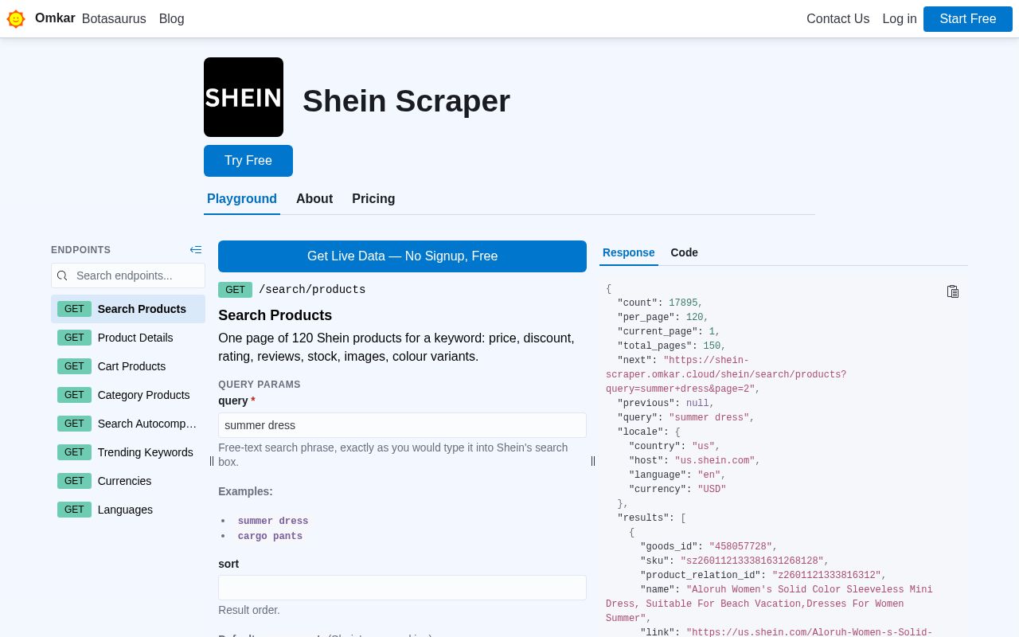Viewport: 1019px width, 637px height.
Task: Select the Search Products endpoint
Action: (128, 309)
